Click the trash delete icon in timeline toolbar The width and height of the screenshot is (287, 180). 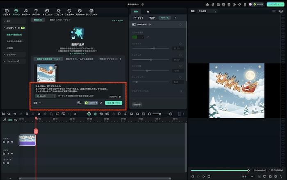[27, 114]
